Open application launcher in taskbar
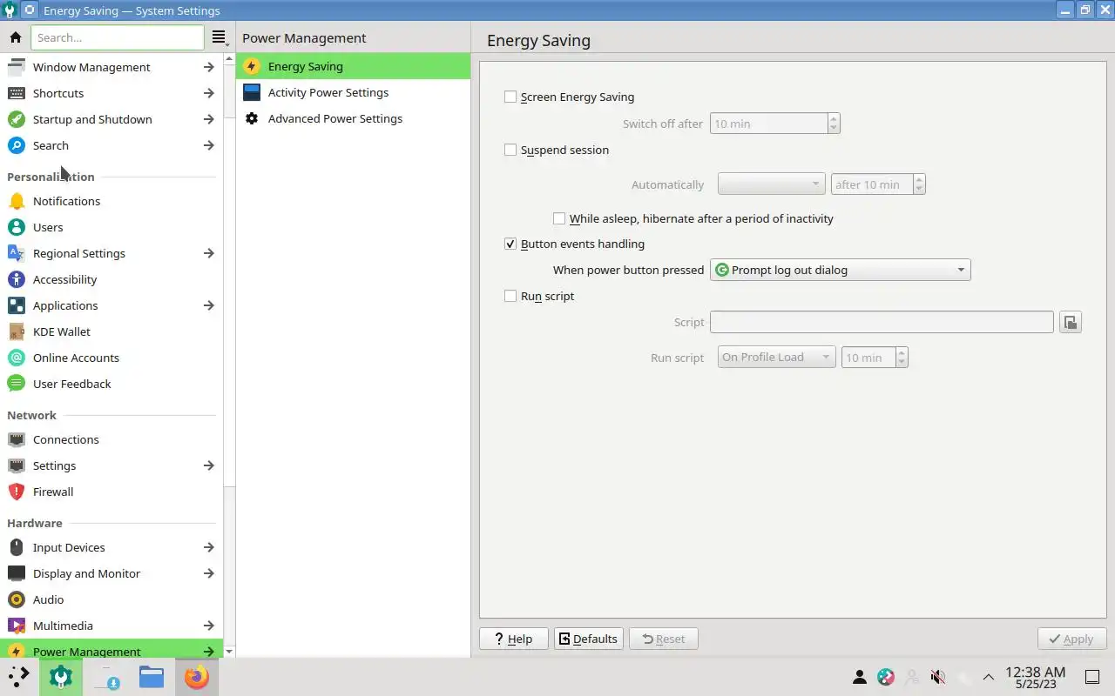This screenshot has width=1115, height=696. tap(18, 676)
